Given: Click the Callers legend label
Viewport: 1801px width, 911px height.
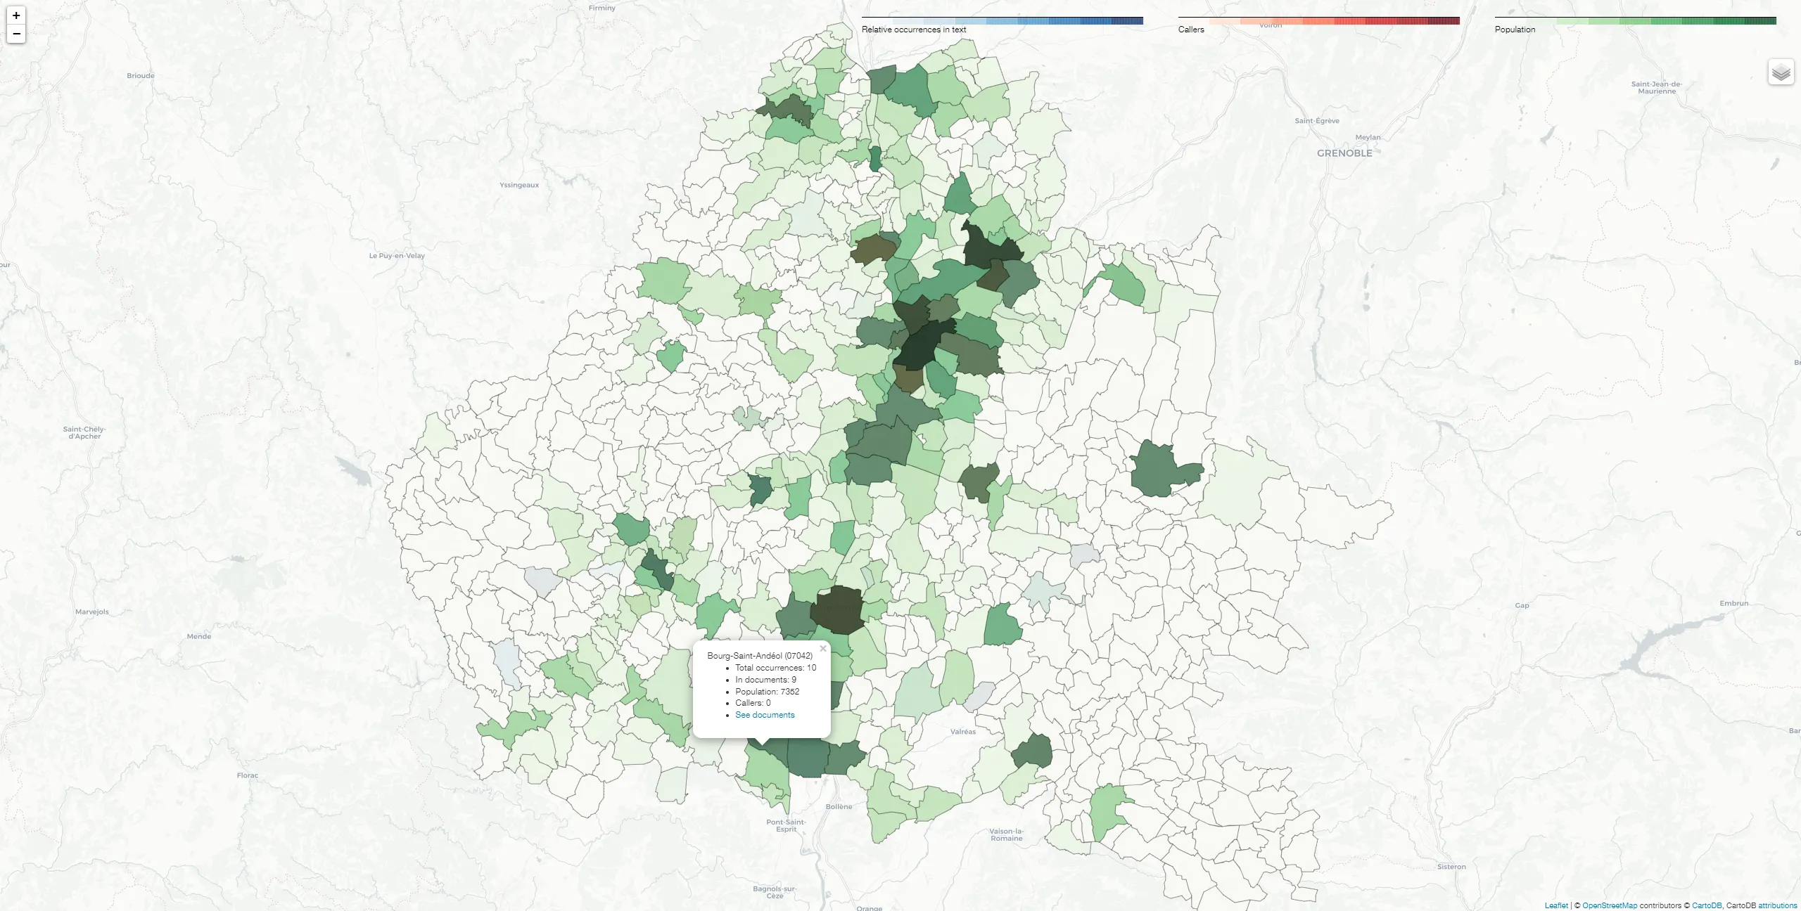Looking at the screenshot, I should (1191, 30).
